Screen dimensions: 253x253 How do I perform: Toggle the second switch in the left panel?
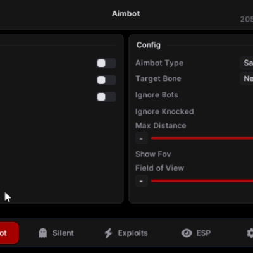click(x=106, y=80)
